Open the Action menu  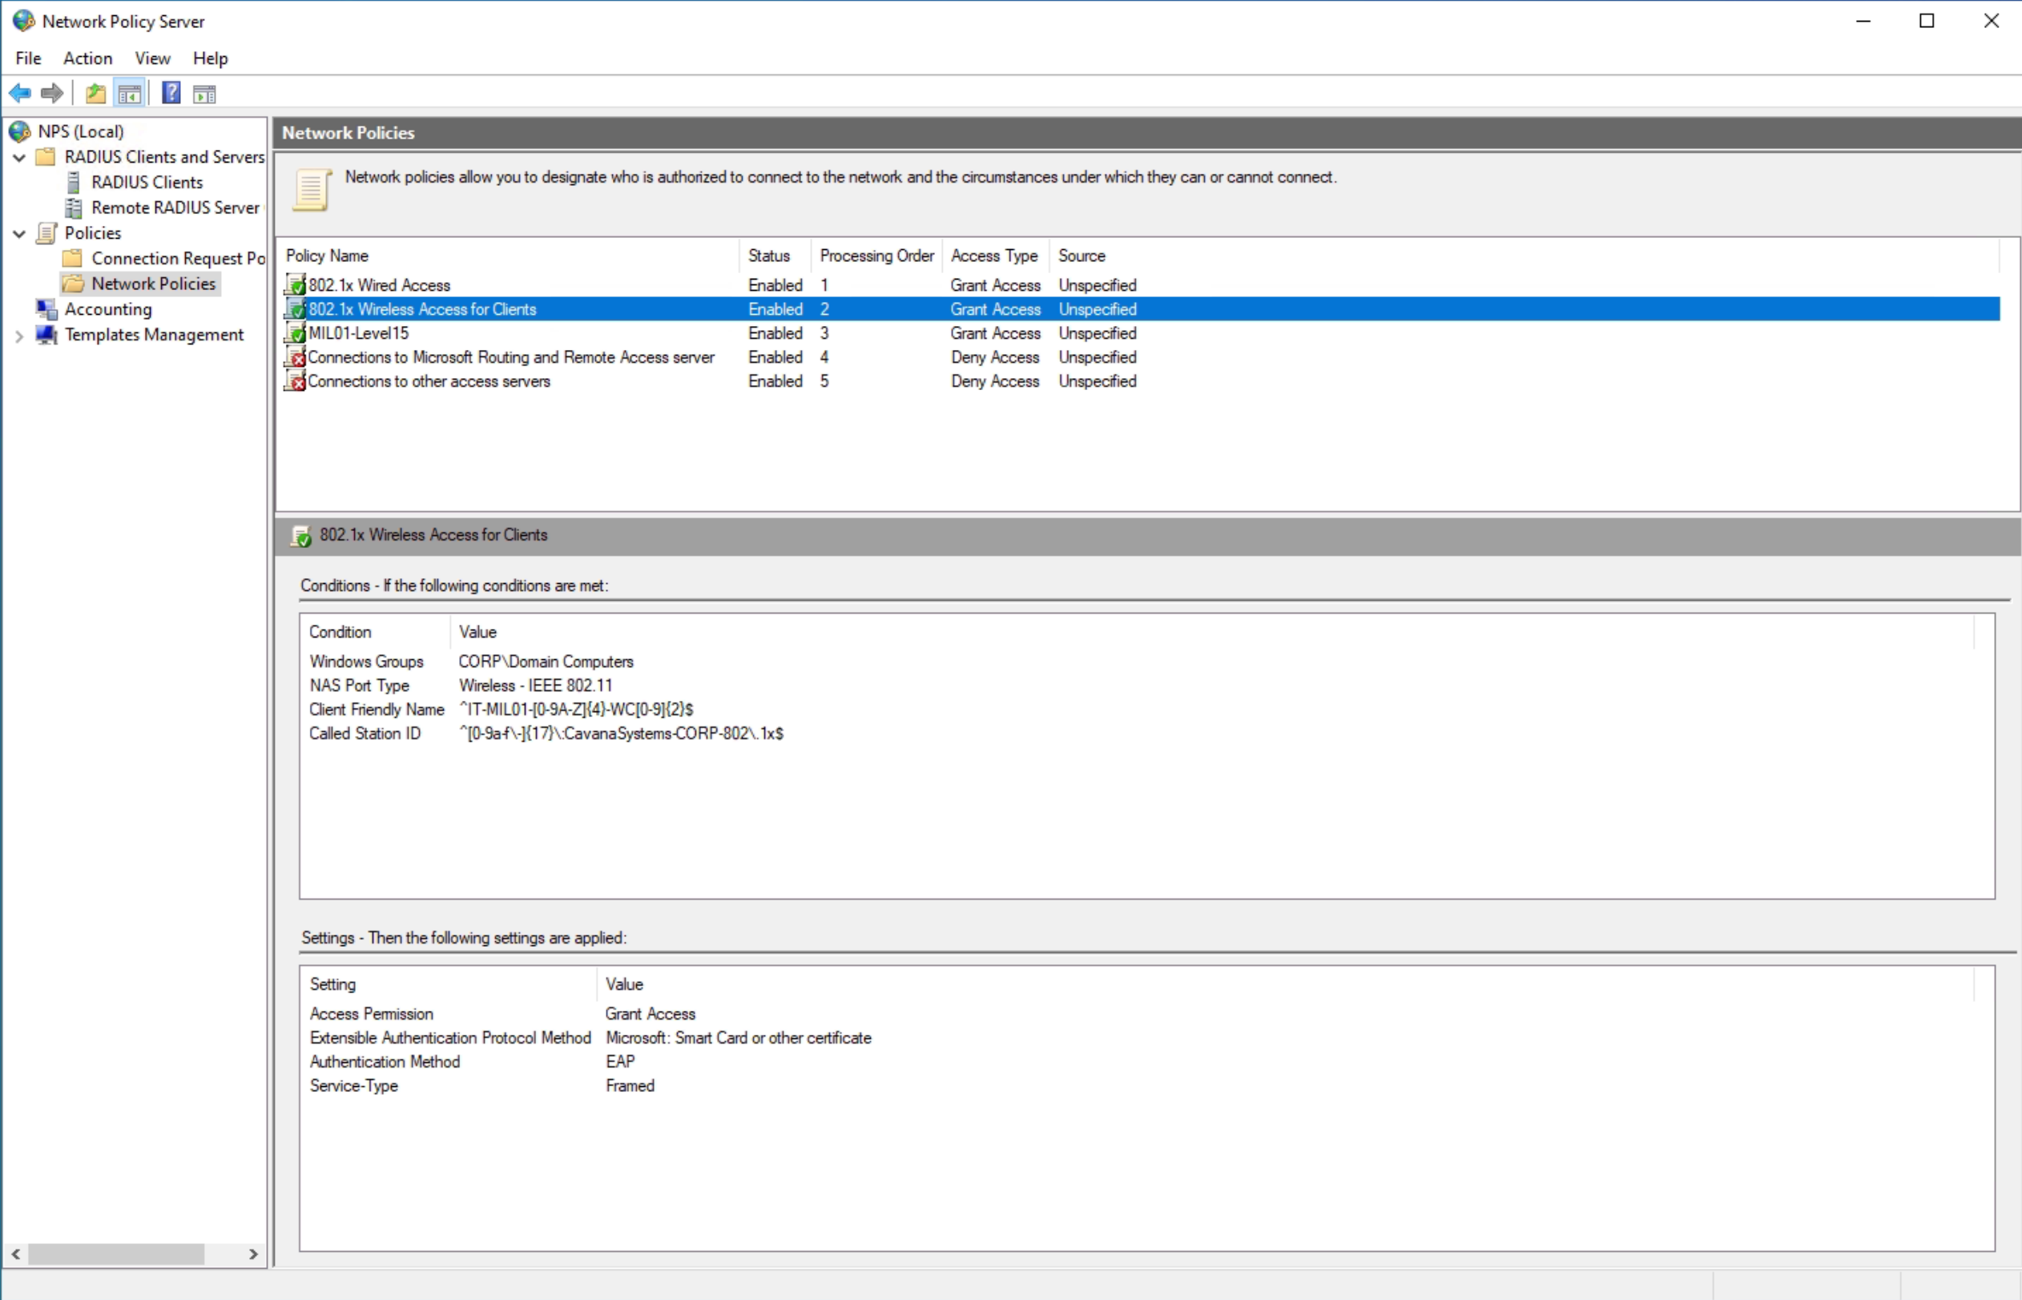pos(88,58)
